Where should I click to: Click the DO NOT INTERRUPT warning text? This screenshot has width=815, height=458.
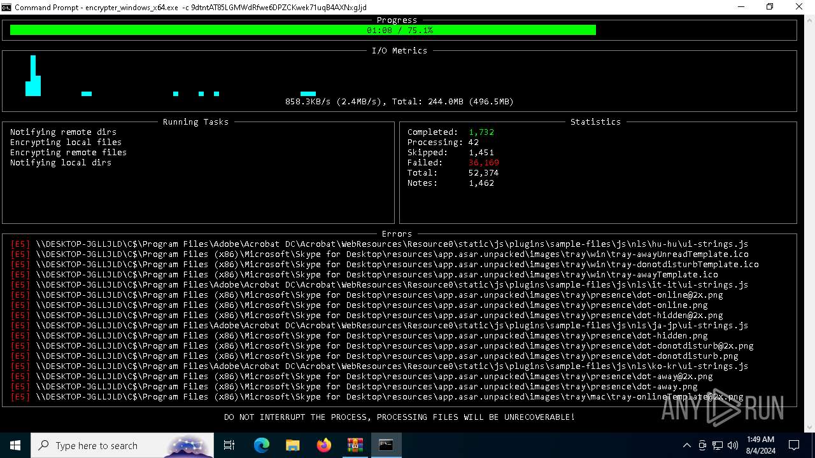[x=399, y=417]
